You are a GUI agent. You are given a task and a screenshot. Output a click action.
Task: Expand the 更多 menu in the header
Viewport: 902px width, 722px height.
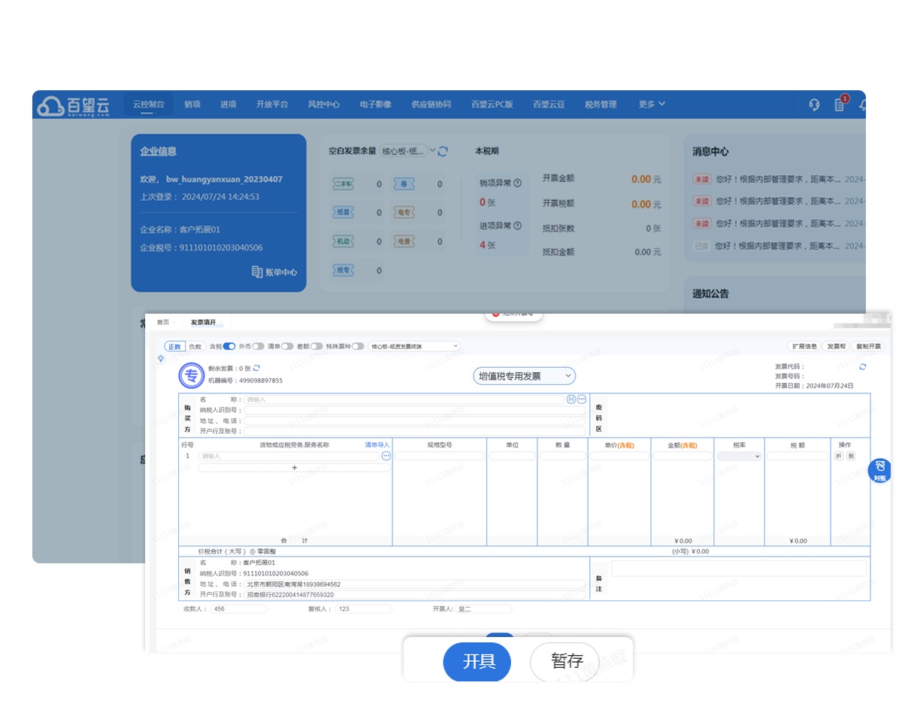652,105
